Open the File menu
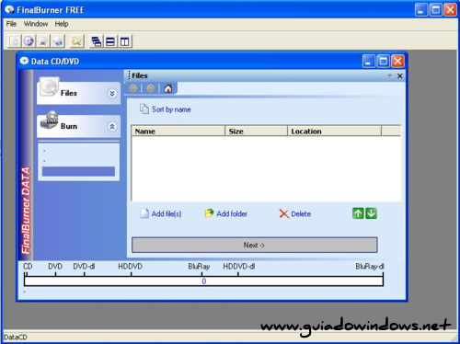460x344 pixels. (x=11, y=24)
